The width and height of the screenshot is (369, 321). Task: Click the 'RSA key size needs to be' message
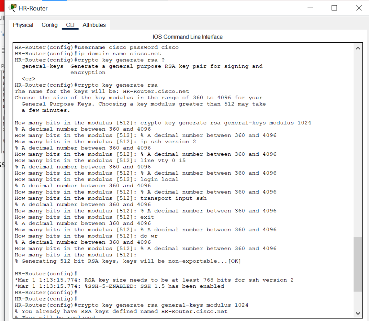point(154,280)
